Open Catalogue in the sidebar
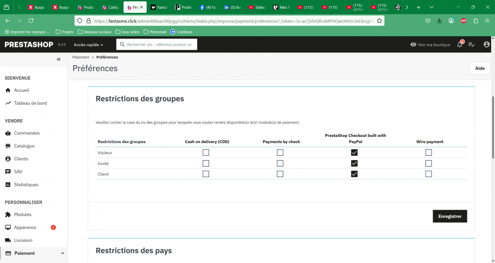The width and height of the screenshot is (495, 263). [x=24, y=146]
